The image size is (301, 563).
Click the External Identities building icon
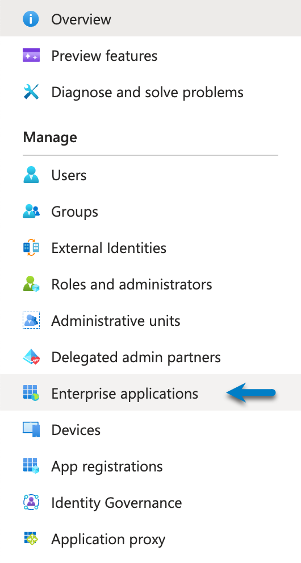click(x=31, y=248)
